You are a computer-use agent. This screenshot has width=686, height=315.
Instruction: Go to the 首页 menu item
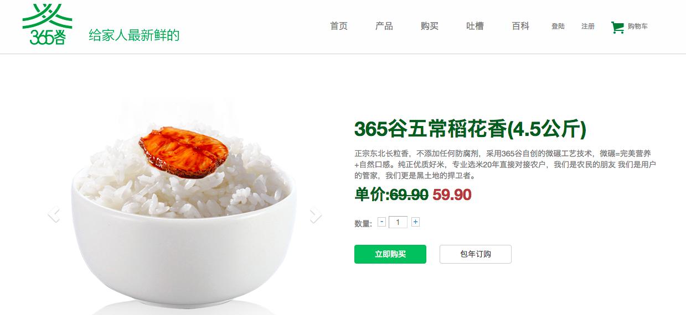(x=339, y=26)
